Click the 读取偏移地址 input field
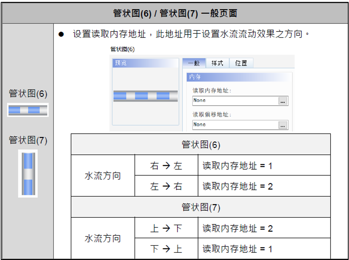349x260 pixels. [235, 124]
